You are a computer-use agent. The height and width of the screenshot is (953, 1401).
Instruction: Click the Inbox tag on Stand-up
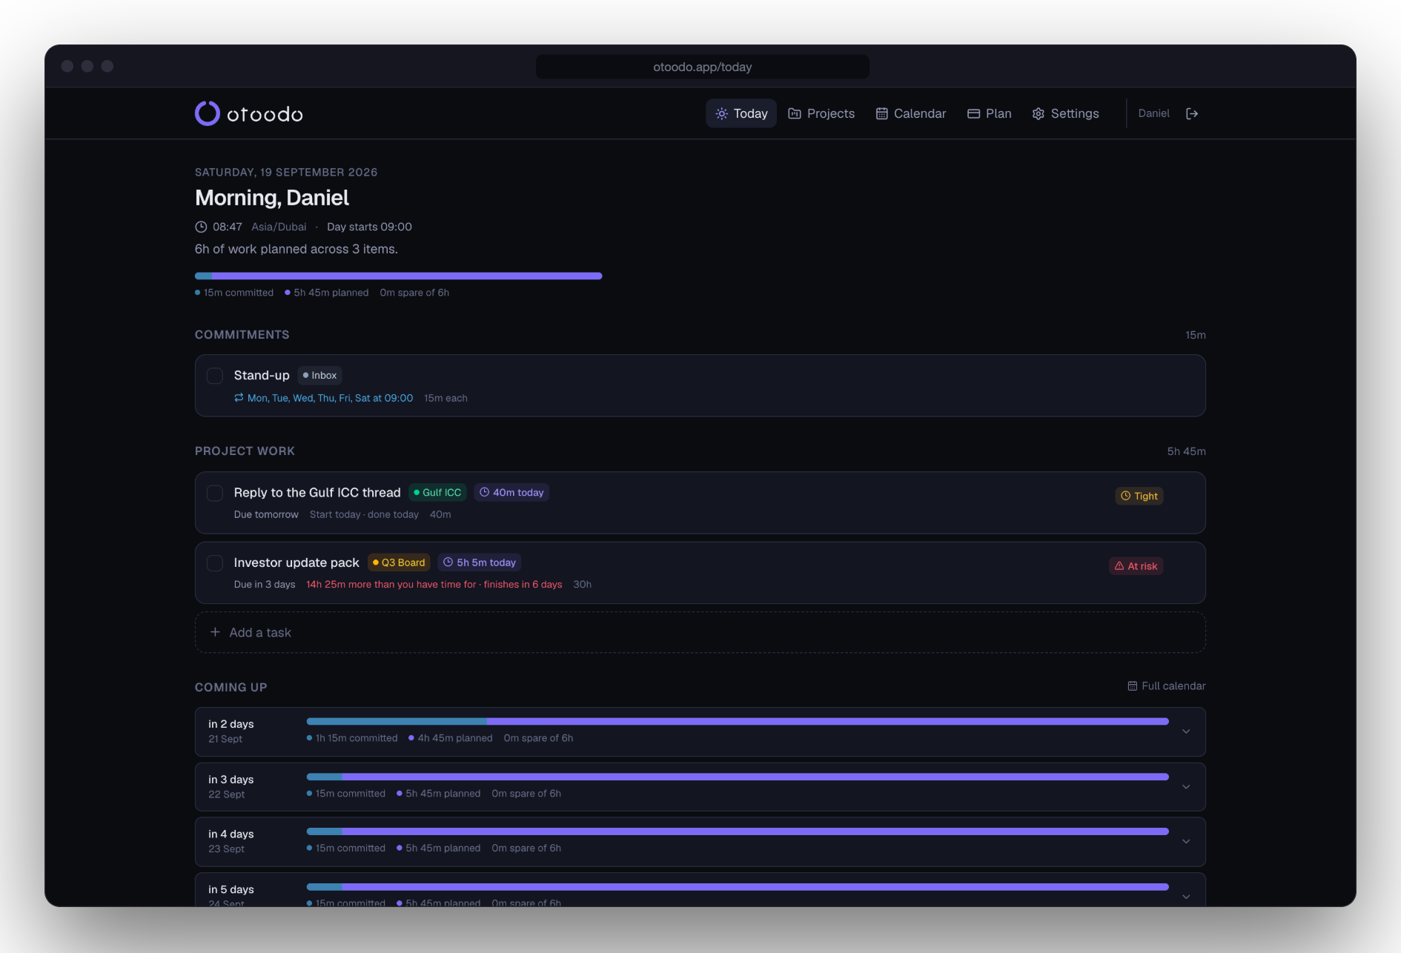pos(319,376)
